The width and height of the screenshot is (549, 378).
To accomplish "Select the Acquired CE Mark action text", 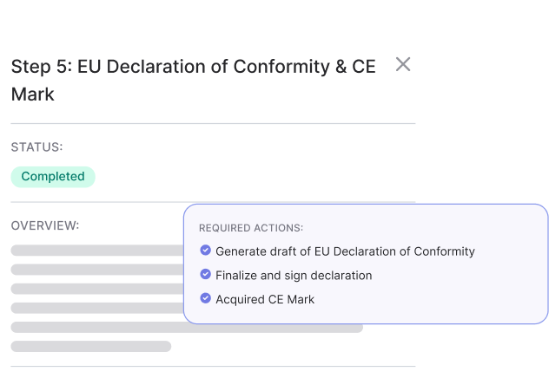I will (x=265, y=300).
